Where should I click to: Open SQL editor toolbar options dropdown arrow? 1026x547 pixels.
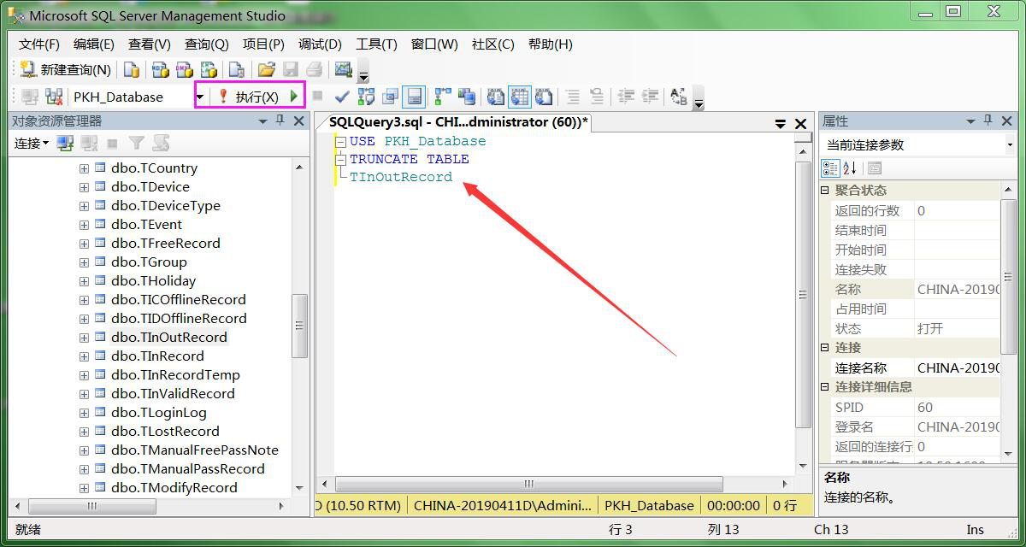pos(699,100)
